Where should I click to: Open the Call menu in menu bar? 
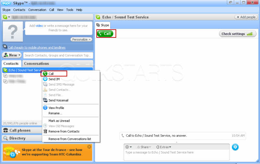[x=52, y=10]
